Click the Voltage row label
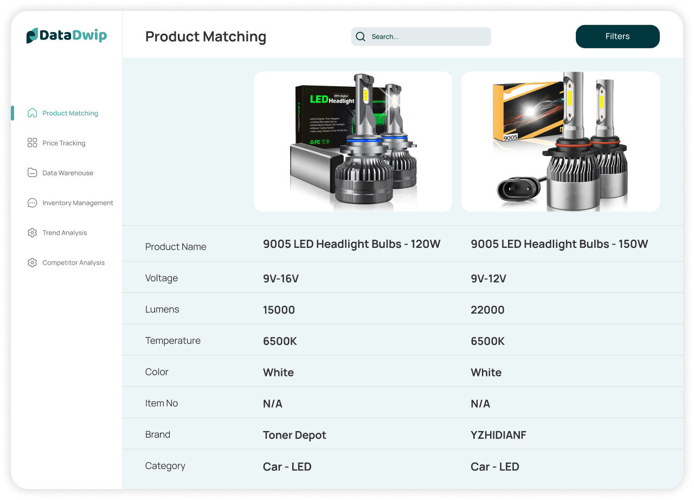Screen dimensions: 694x500 162,278
